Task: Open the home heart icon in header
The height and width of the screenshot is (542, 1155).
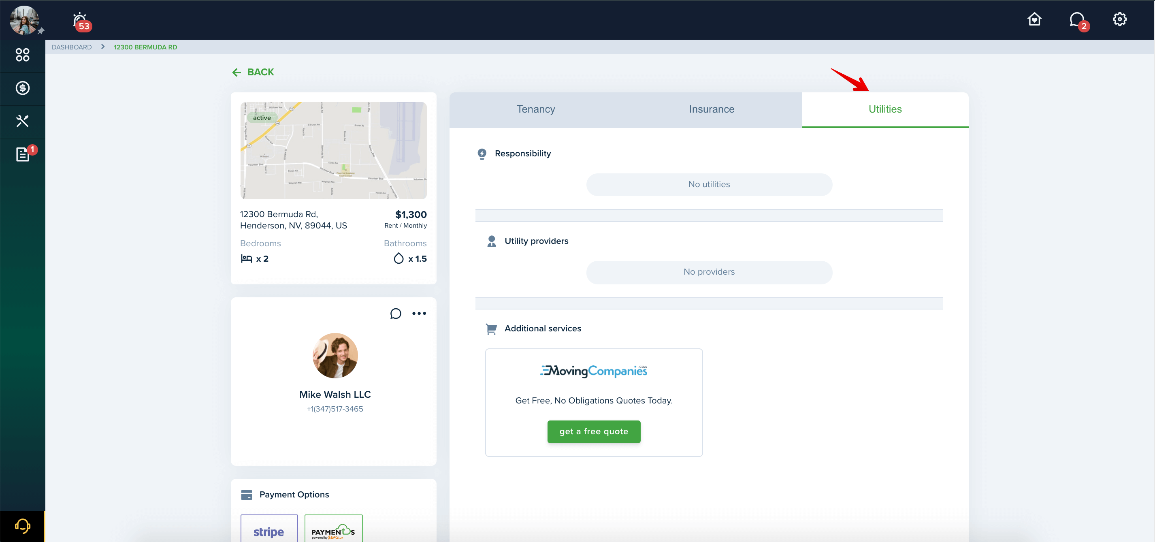Action: (1034, 19)
